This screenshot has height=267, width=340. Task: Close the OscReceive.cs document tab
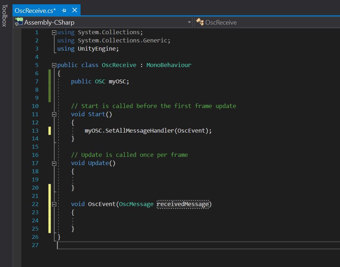(74, 10)
